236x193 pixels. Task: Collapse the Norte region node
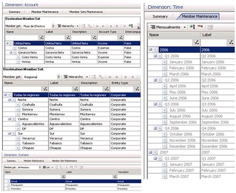pyautogui.click(x=9, y=100)
